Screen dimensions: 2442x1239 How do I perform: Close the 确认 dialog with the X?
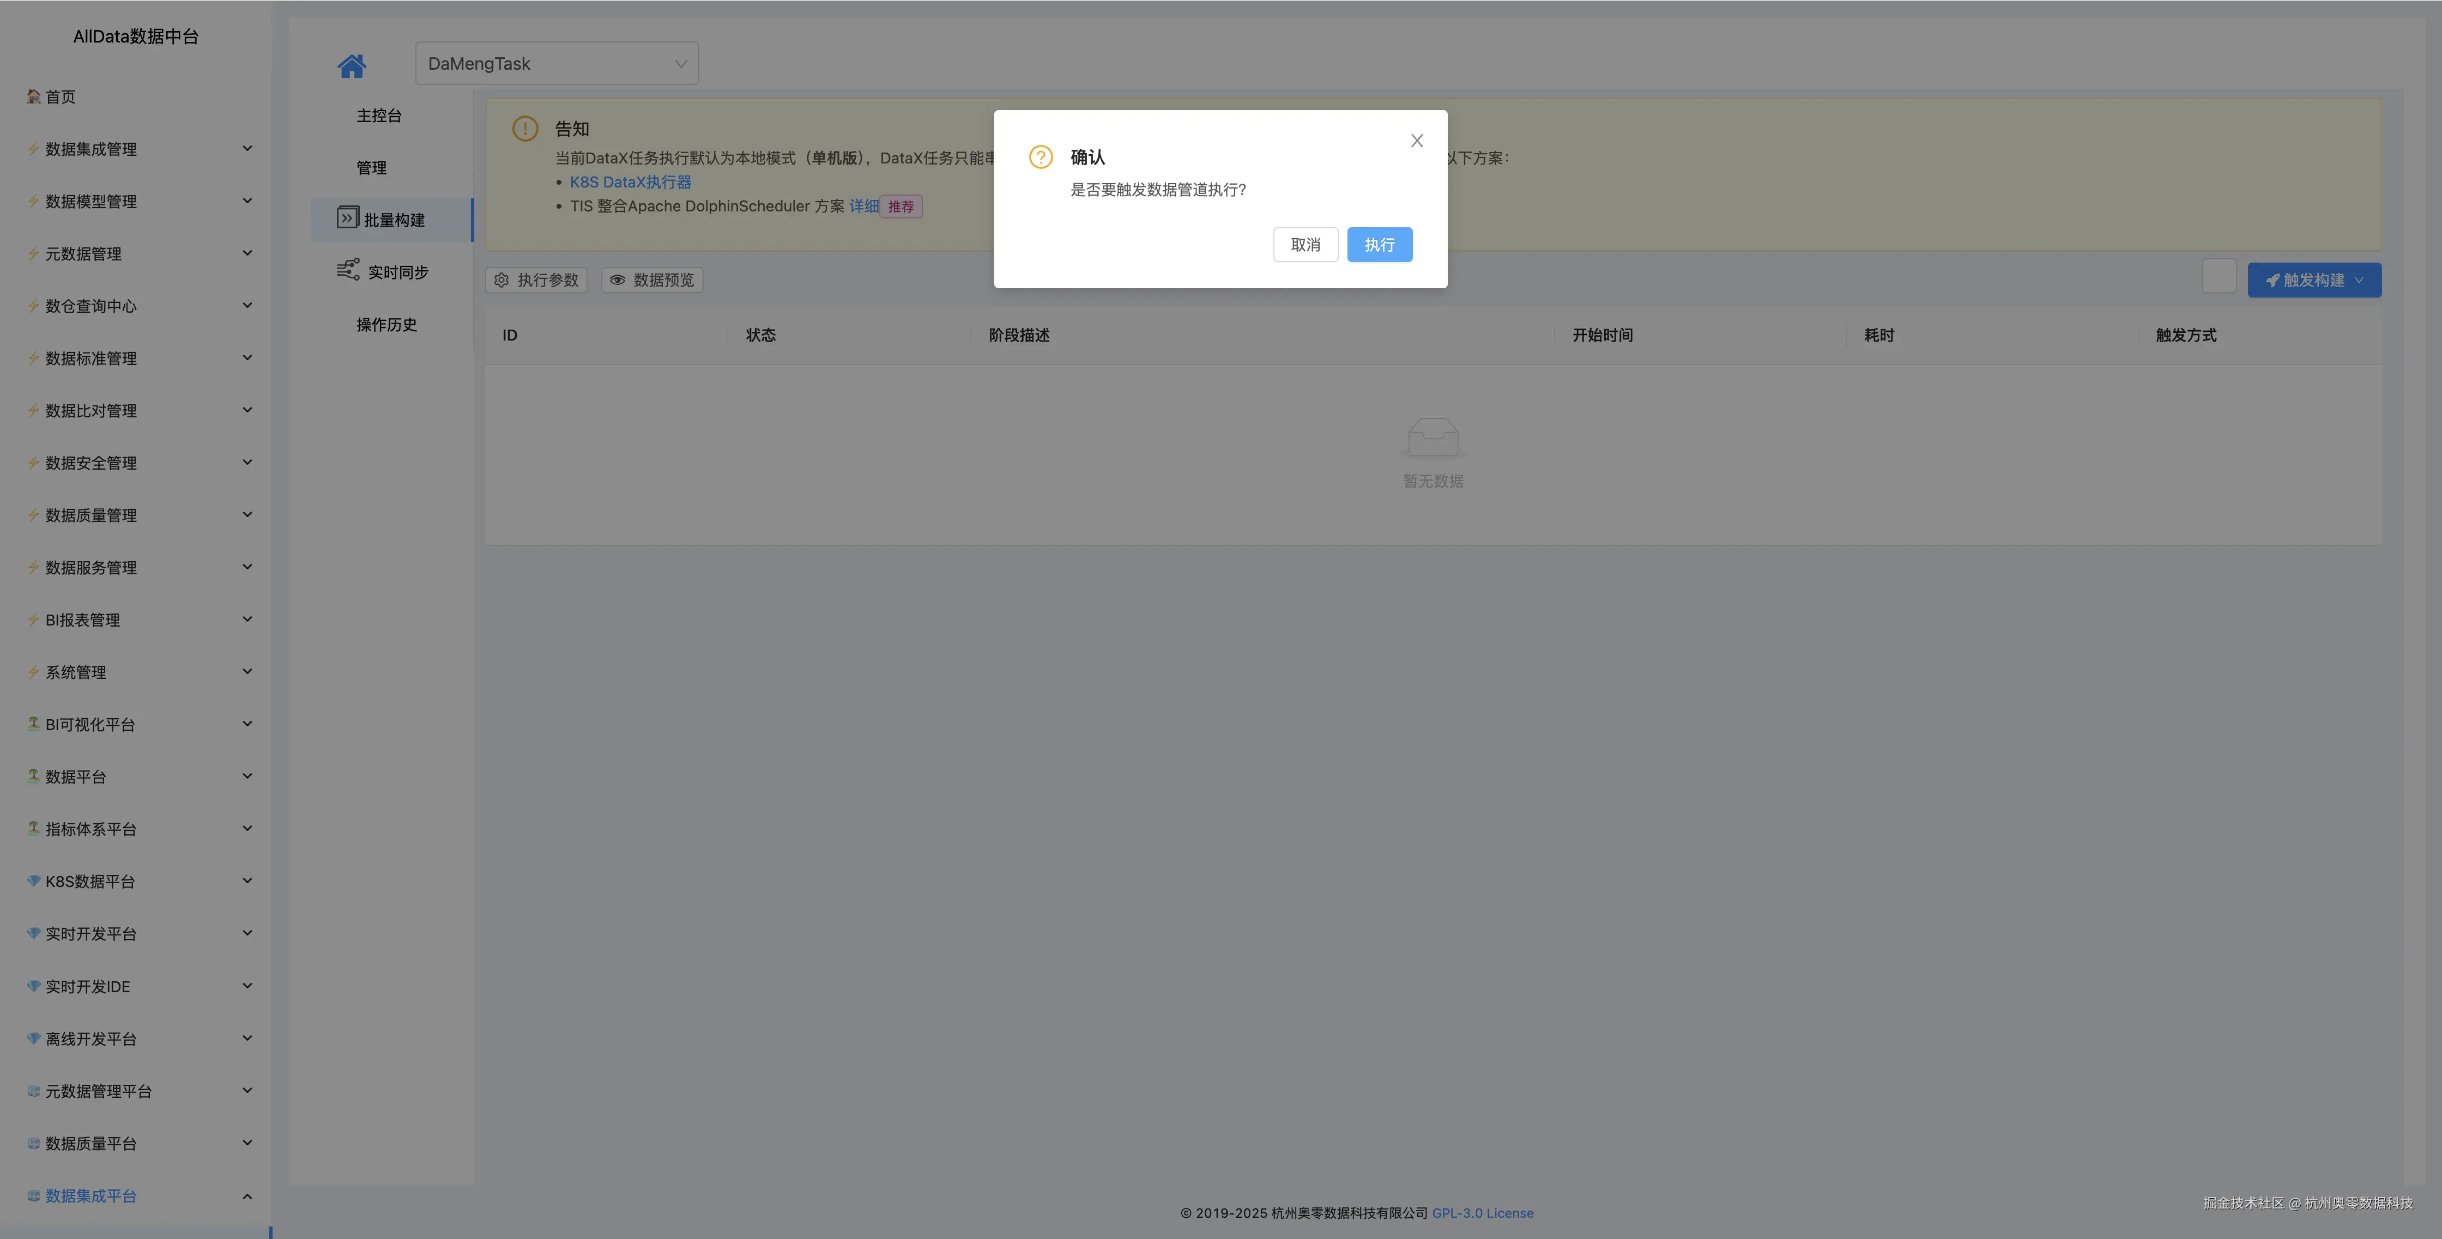1416,140
